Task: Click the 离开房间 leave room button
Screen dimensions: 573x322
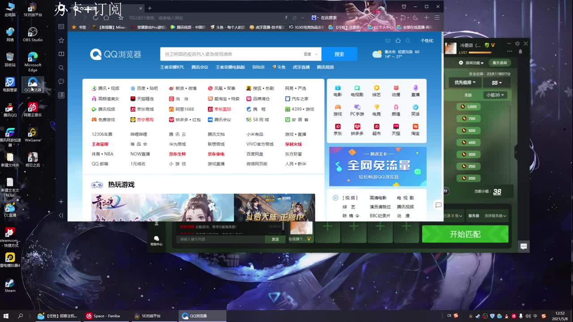Action: click(500, 63)
